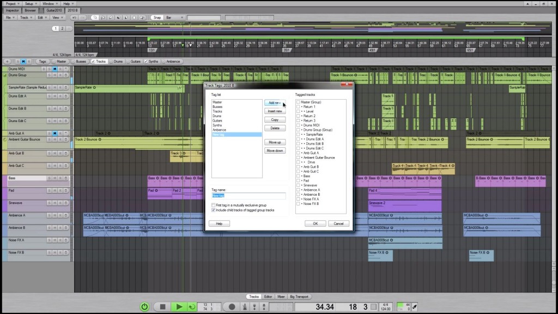Toggle the loop playback icon
The height and width of the screenshot is (314, 558).
192,307
